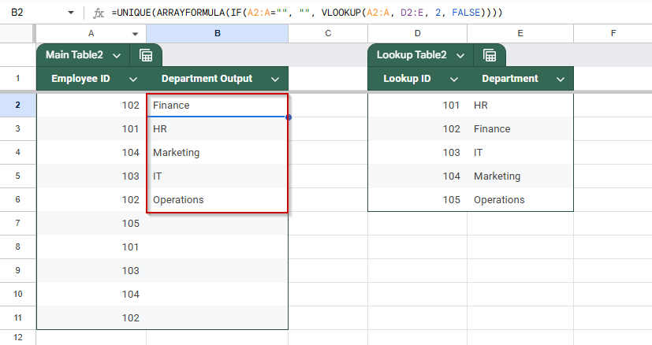Select cell B4 containing Marketing
This screenshot has width=652, height=345.
[217, 153]
